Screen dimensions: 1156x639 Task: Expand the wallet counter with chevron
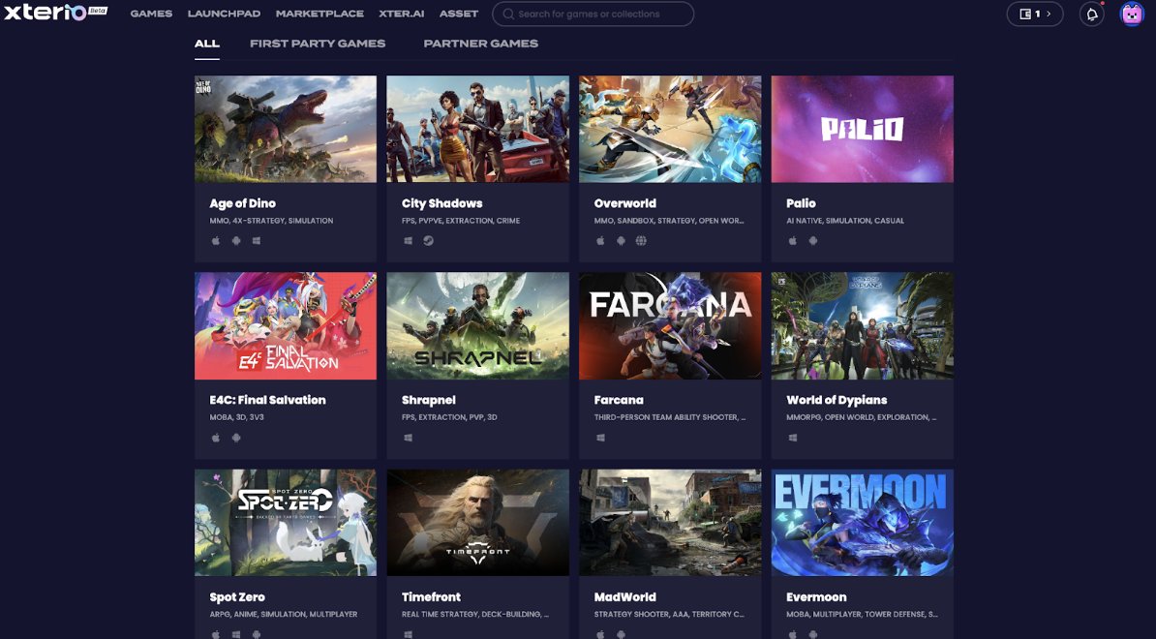point(1035,15)
